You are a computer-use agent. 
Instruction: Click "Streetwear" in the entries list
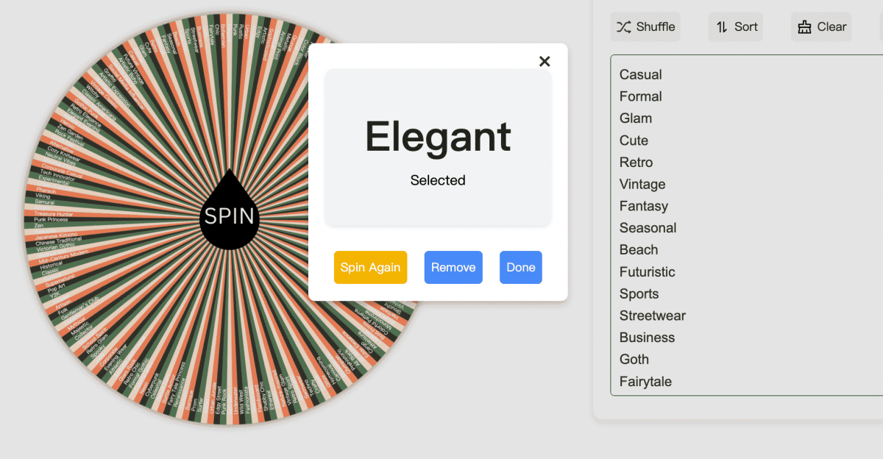click(652, 315)
